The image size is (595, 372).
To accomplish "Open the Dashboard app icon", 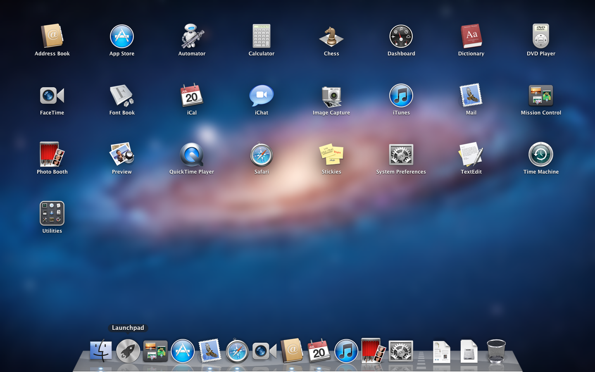I will 401,36.
